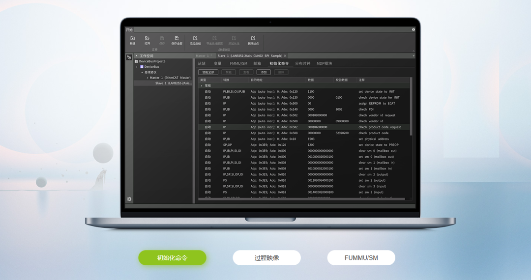
Task: Collapse the 总线协议 tree node
Action: click(x=142, y=72)
